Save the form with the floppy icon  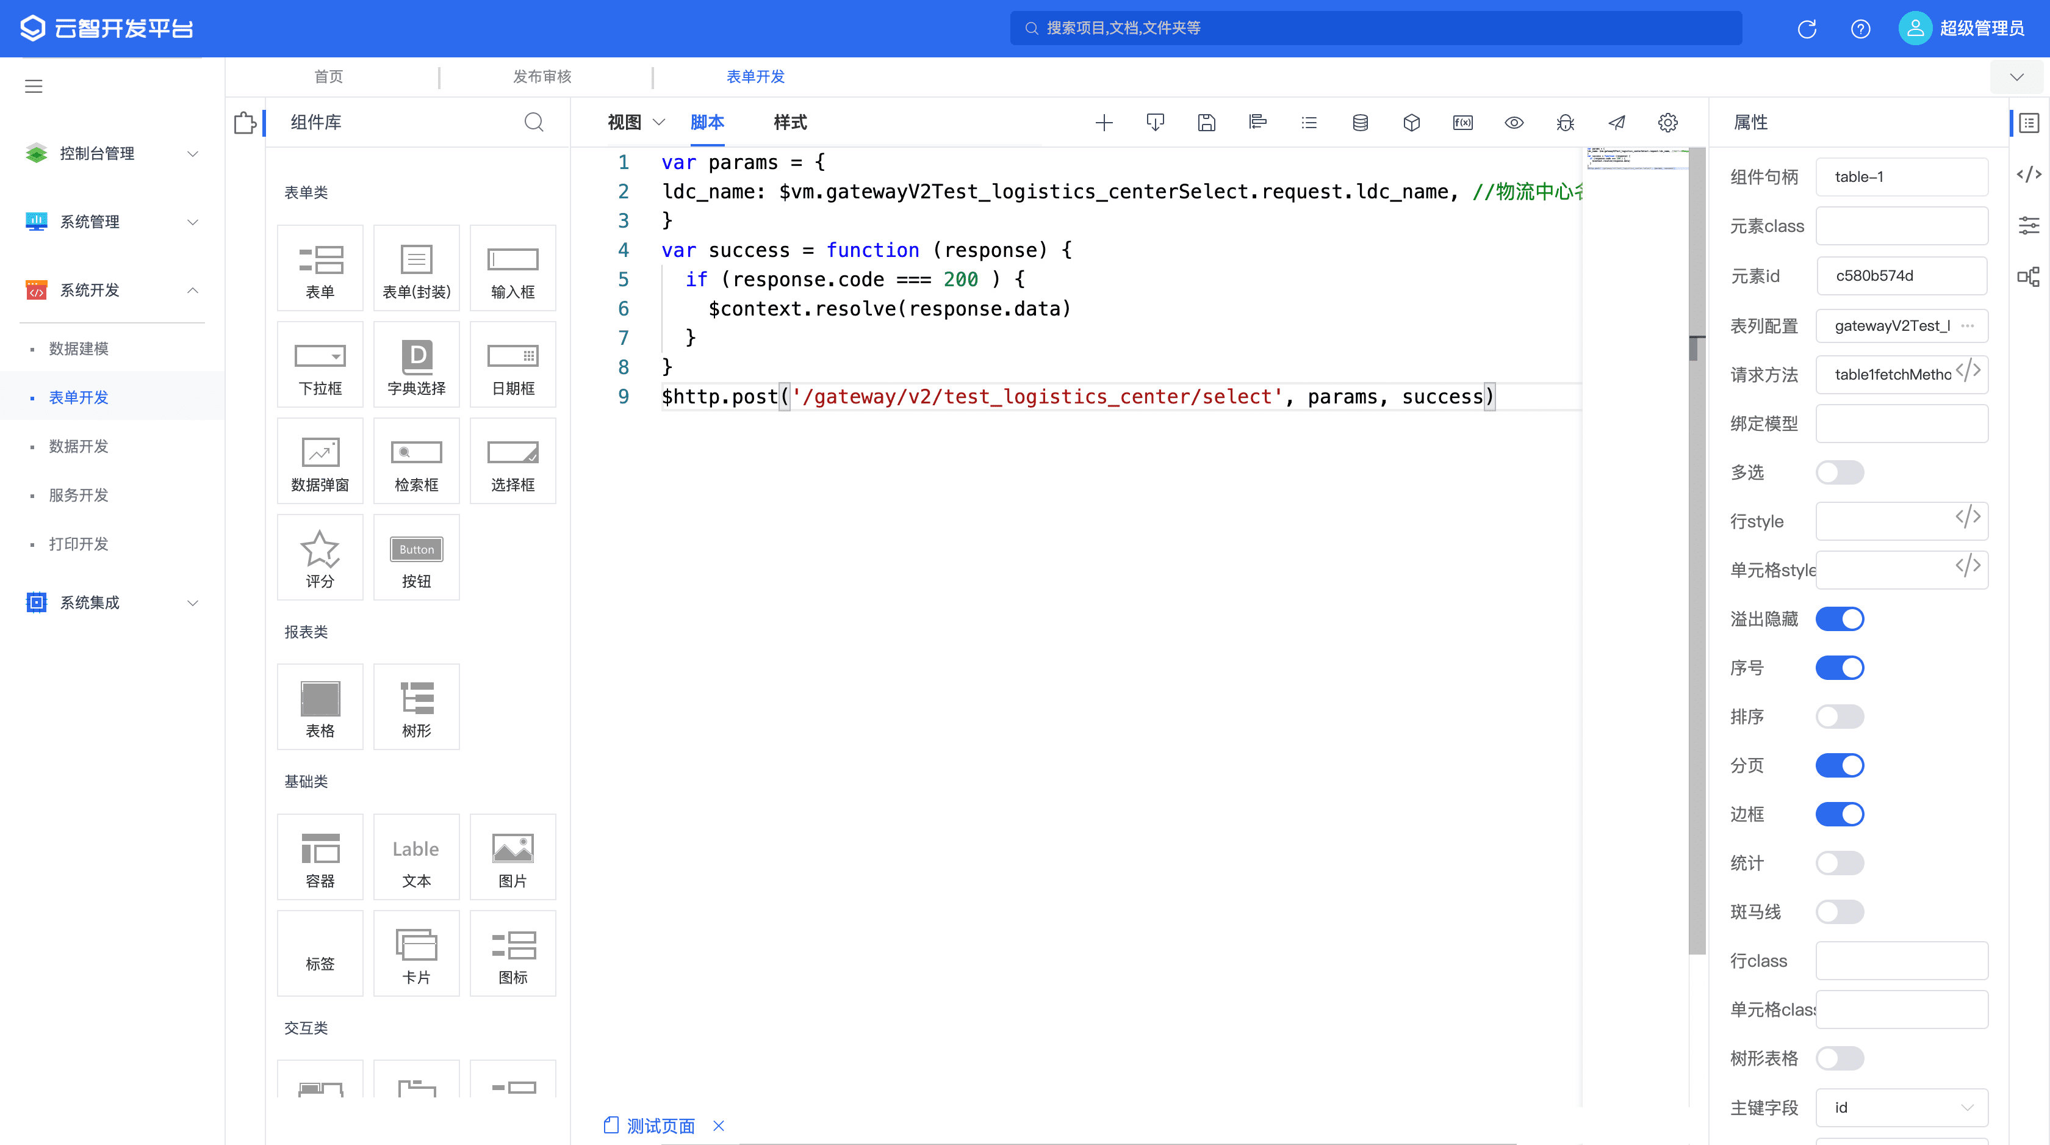pos(1206,123)
